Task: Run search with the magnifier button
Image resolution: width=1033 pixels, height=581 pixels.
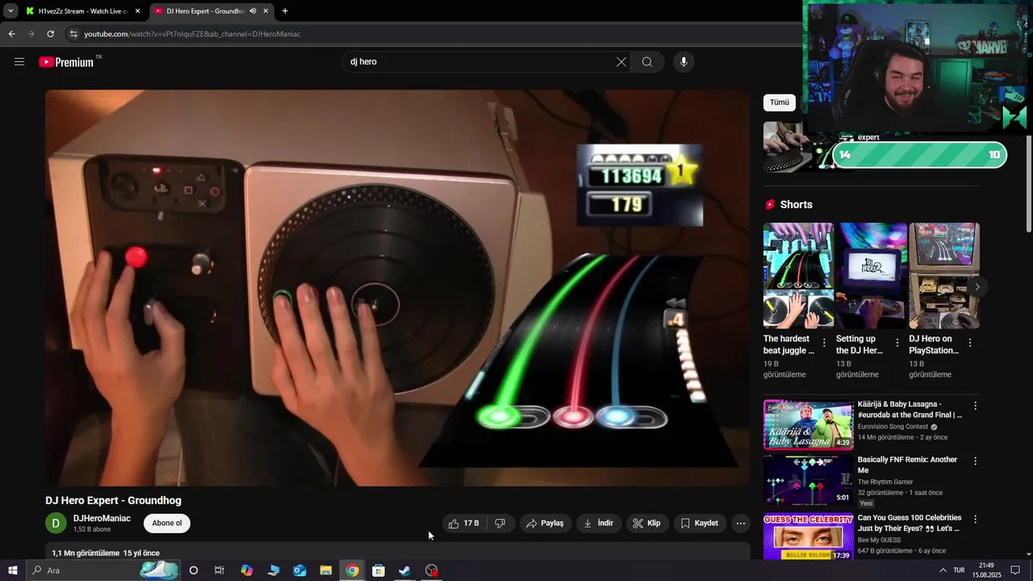Action: click(647, 62)
